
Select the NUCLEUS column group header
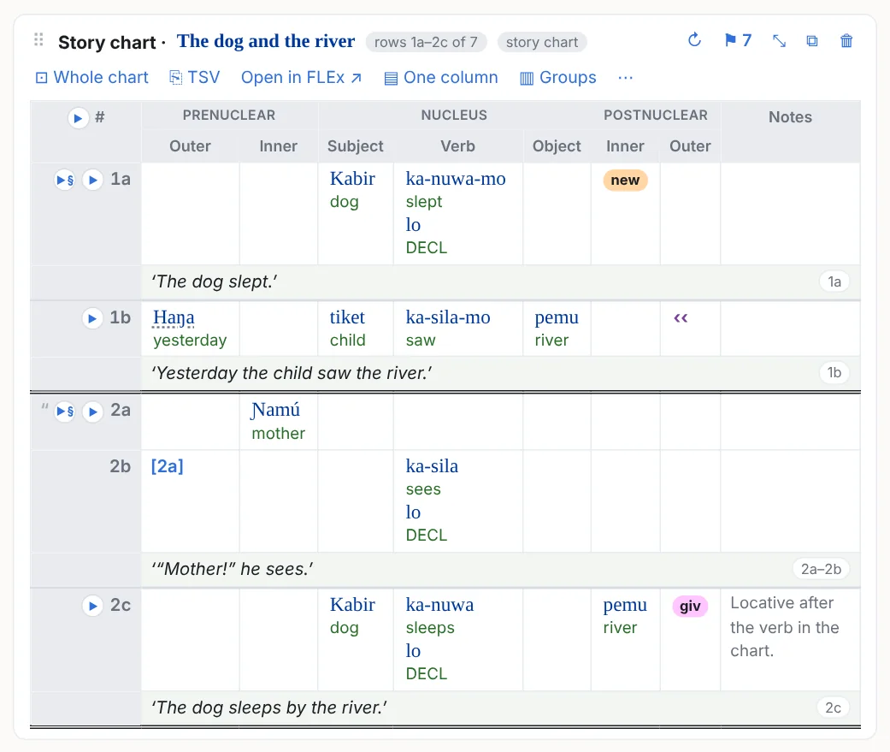pos(454,115)
